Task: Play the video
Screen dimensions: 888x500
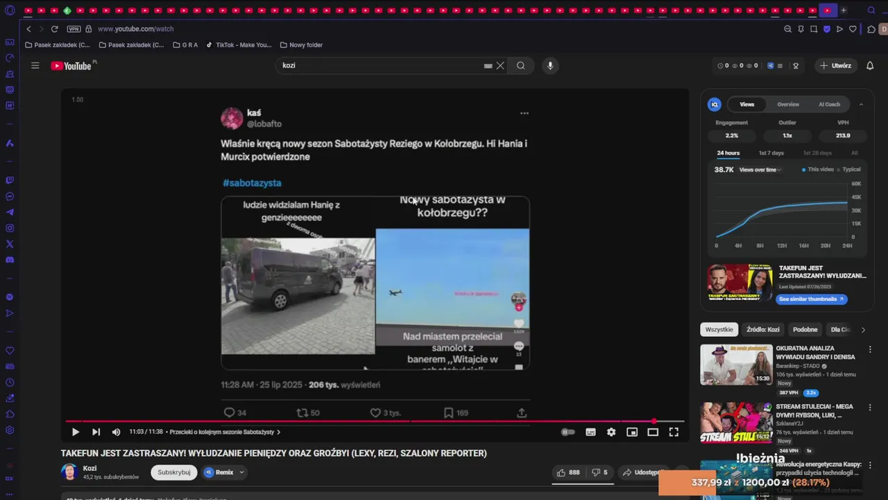Action: [76, 432]
